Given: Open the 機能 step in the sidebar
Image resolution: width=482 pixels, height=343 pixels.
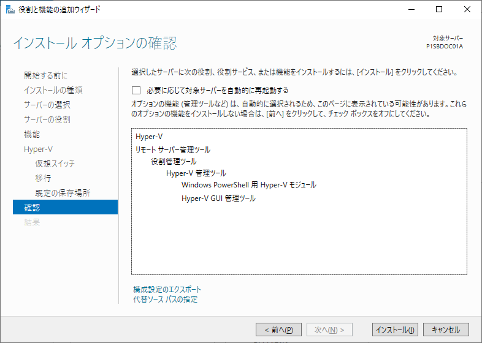Looking at the screenshot, I should coord(32,134).
